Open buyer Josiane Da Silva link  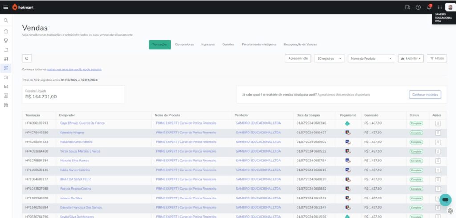click(71, 198)
